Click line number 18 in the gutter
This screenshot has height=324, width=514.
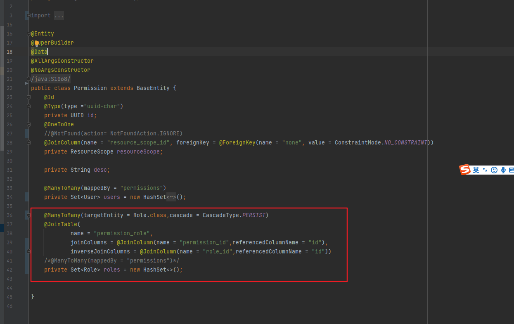coord(9,52)
